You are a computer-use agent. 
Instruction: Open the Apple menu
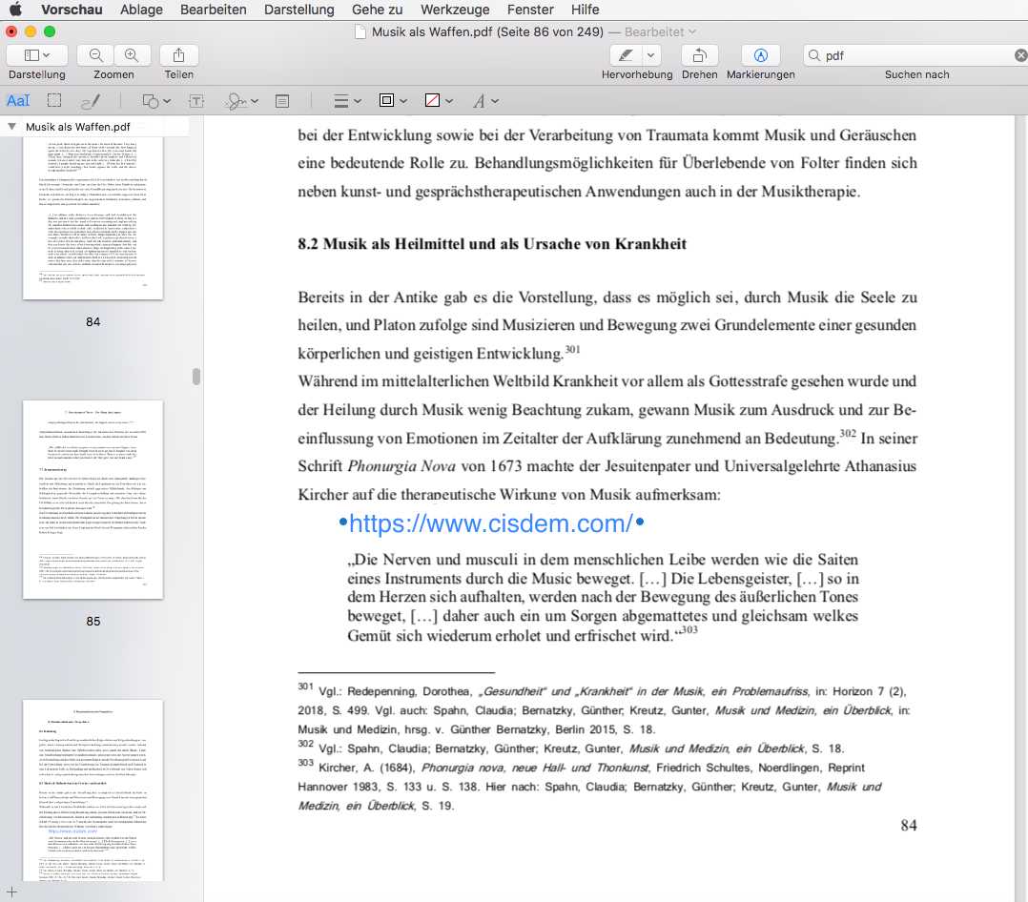[15, 10]
